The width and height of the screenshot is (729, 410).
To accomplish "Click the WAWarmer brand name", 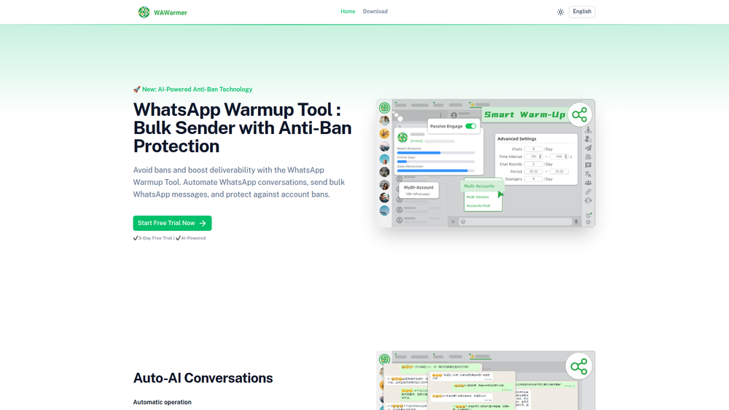I will (170, 12).
